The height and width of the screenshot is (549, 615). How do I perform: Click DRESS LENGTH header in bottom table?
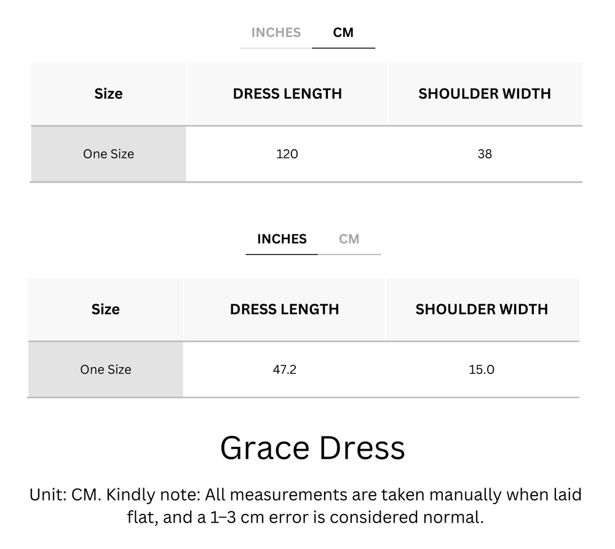285,309
